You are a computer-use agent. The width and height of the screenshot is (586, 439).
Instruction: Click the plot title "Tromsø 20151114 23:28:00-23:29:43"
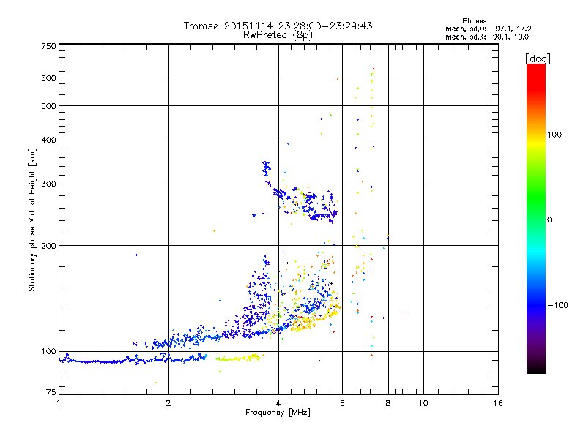[x=278, y=26]
